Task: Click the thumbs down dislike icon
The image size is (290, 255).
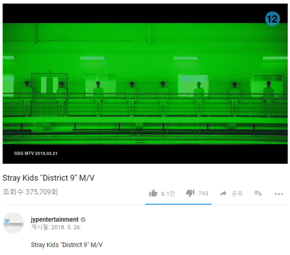Action: (x=190, y=193)
